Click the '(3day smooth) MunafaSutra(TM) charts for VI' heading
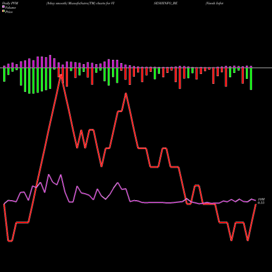 coord(80,3)
